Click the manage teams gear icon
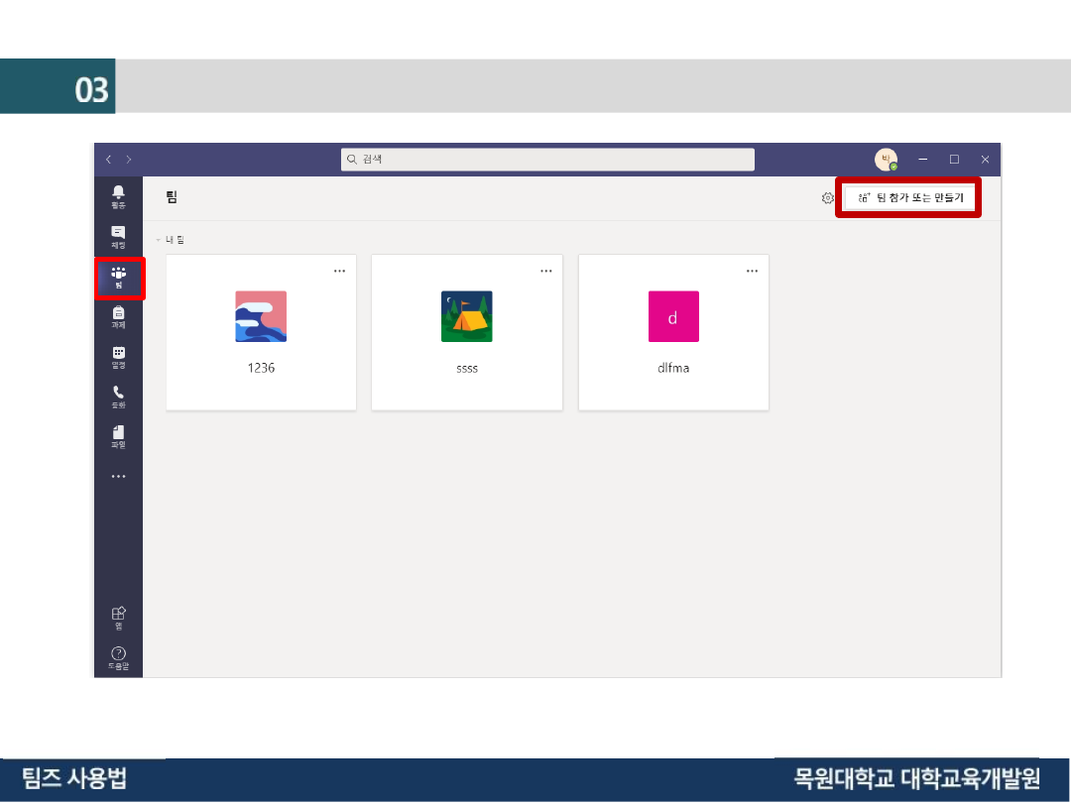Viewport: 1071px width, 803px height. 827,198
